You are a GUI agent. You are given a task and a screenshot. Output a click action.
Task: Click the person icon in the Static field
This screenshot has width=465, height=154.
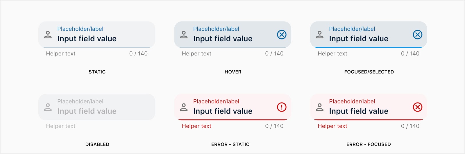[x=48, y=35]
